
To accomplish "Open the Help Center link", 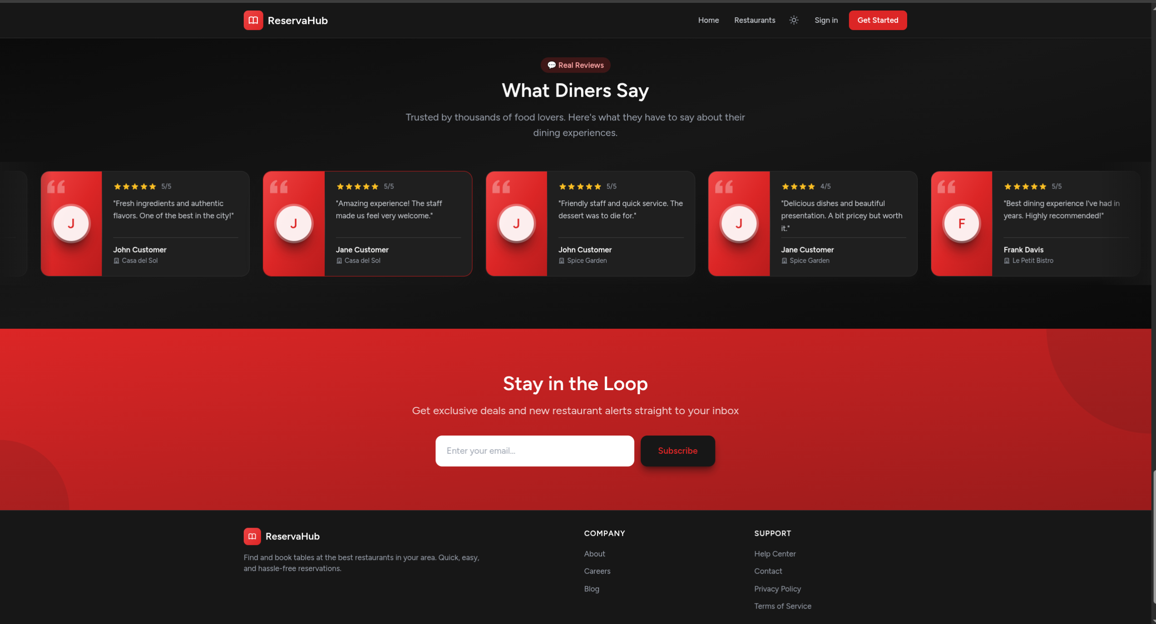I will [x=775, y=554].
